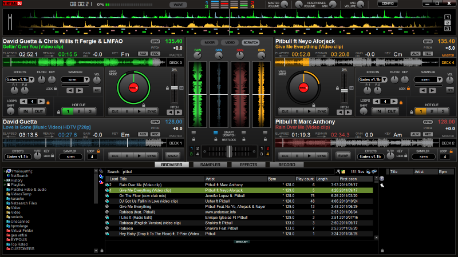Click Deck 3 SYNC button
The width and height of the screenshot is (458, 257).
(152, 111)
